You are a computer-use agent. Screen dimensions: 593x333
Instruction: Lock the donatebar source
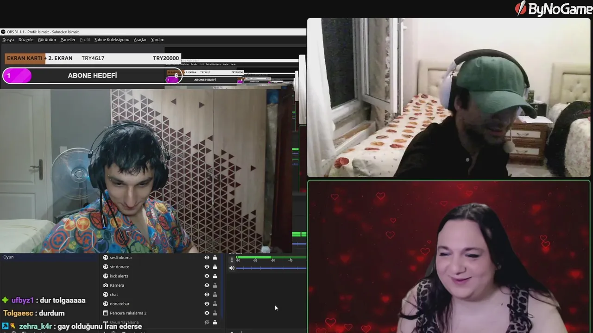[x=215, y=304]
